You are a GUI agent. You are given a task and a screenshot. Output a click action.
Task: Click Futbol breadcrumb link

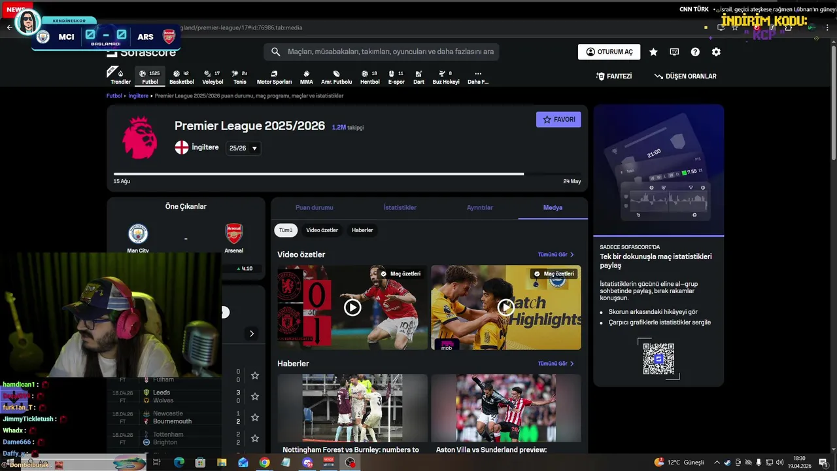click(x=114, y=96)
